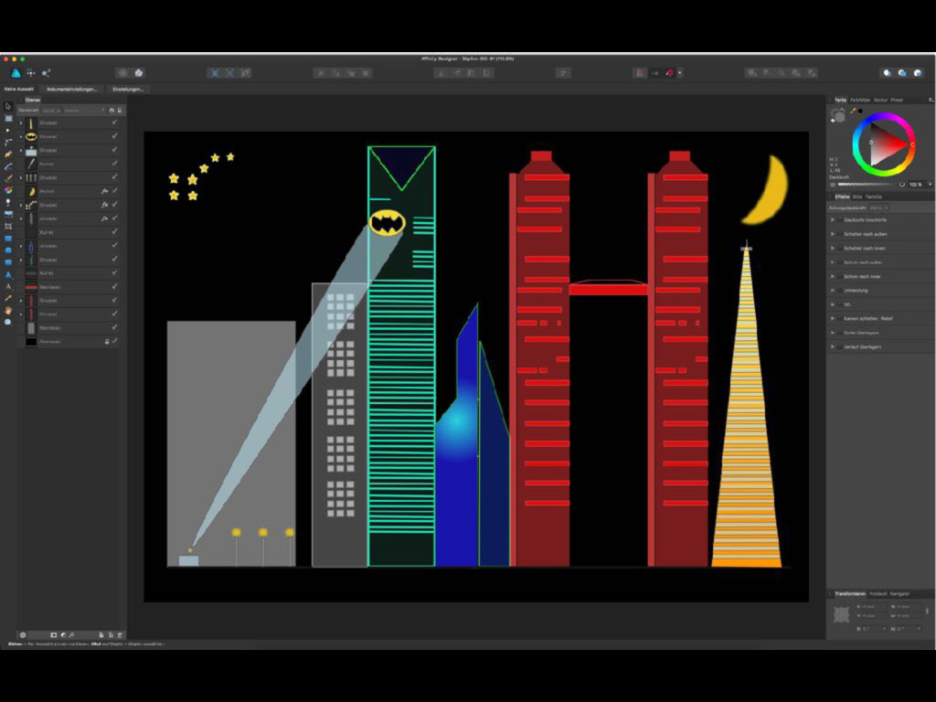Switch to the Stile tab

pos(857,197)
